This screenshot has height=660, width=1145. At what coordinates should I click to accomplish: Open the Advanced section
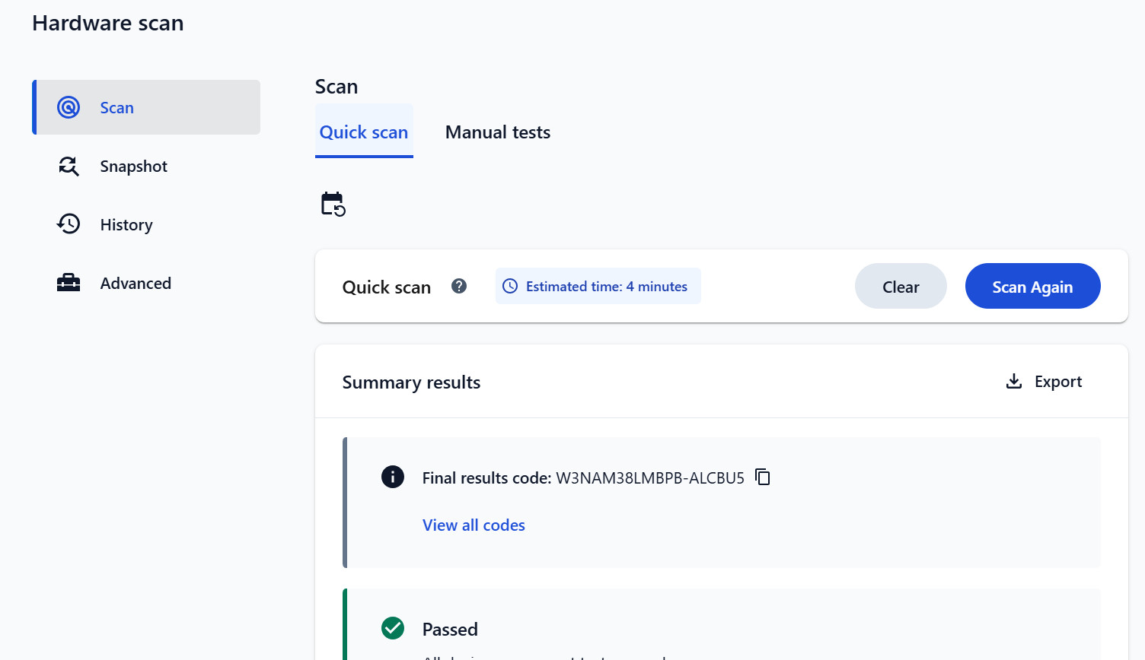coord(136,284)
